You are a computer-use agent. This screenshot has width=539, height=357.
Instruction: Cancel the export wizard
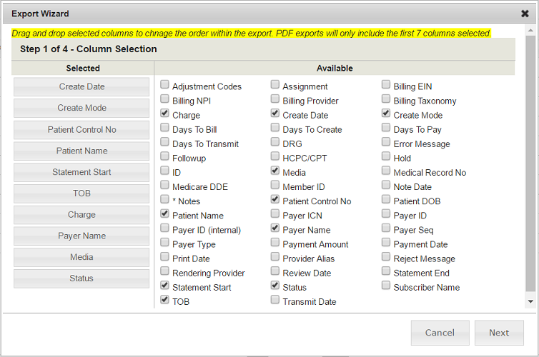440,333
